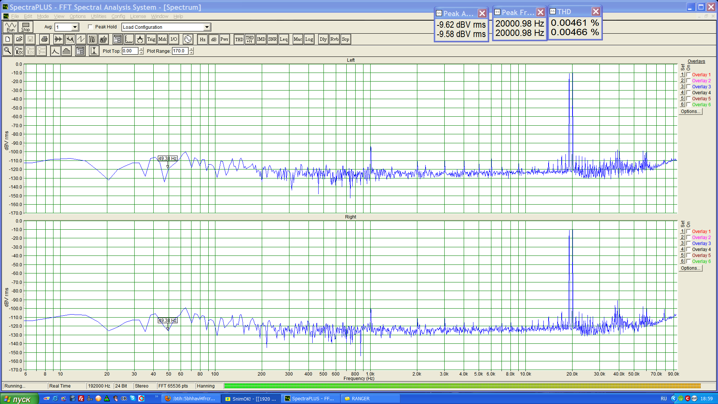
Task: Select the bar graph plot icon
Action: point(67,51)
